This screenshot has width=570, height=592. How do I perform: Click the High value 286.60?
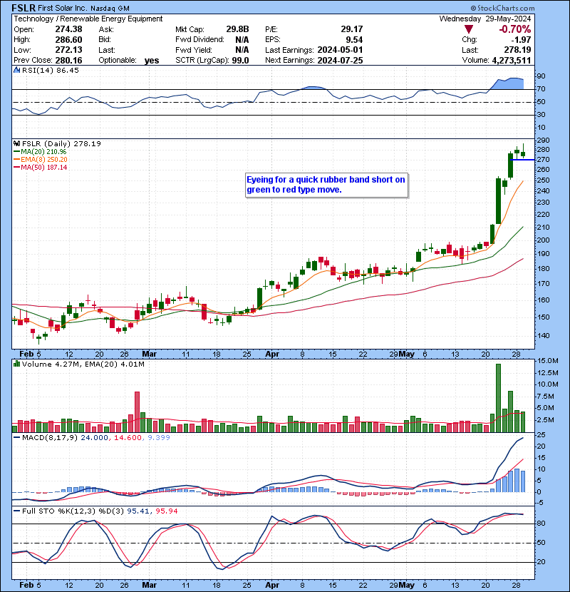68,40
